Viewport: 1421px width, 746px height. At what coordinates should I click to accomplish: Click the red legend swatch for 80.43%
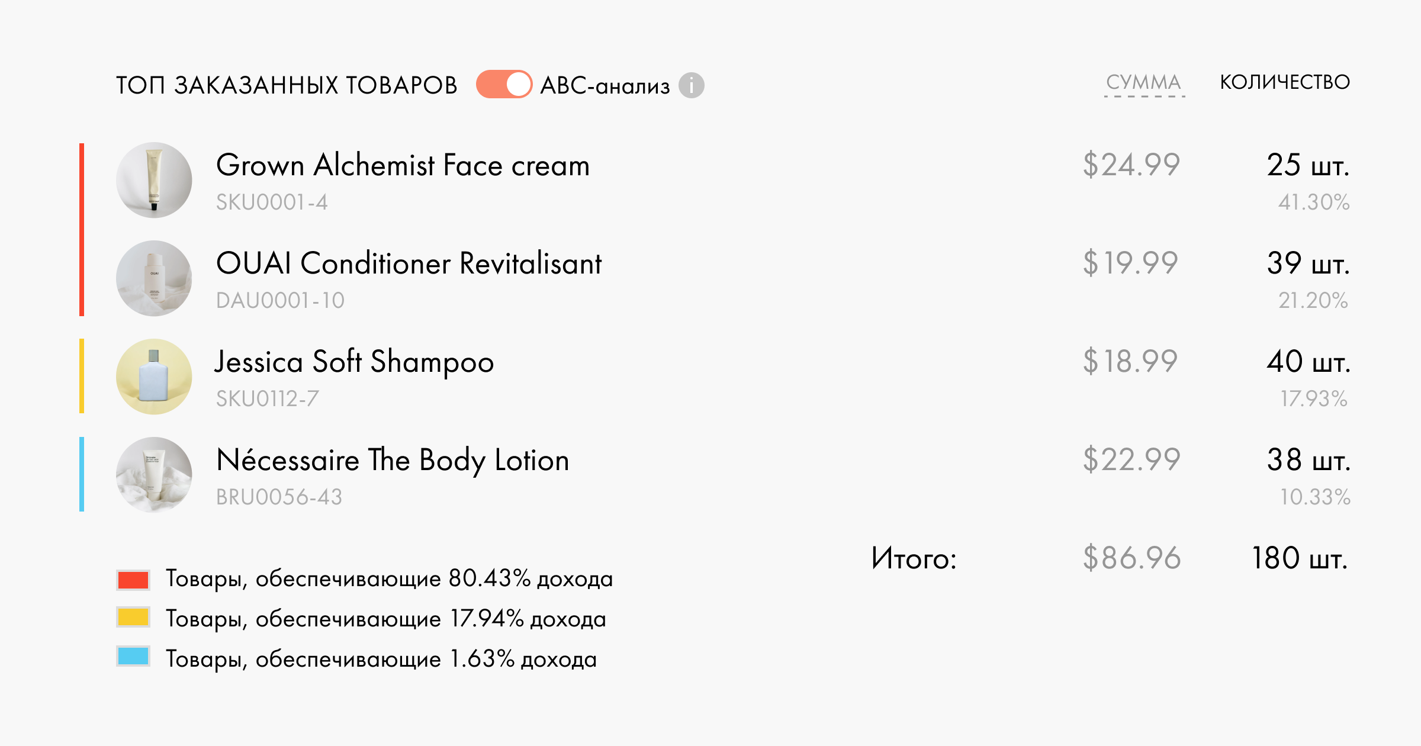coord(133,580)
